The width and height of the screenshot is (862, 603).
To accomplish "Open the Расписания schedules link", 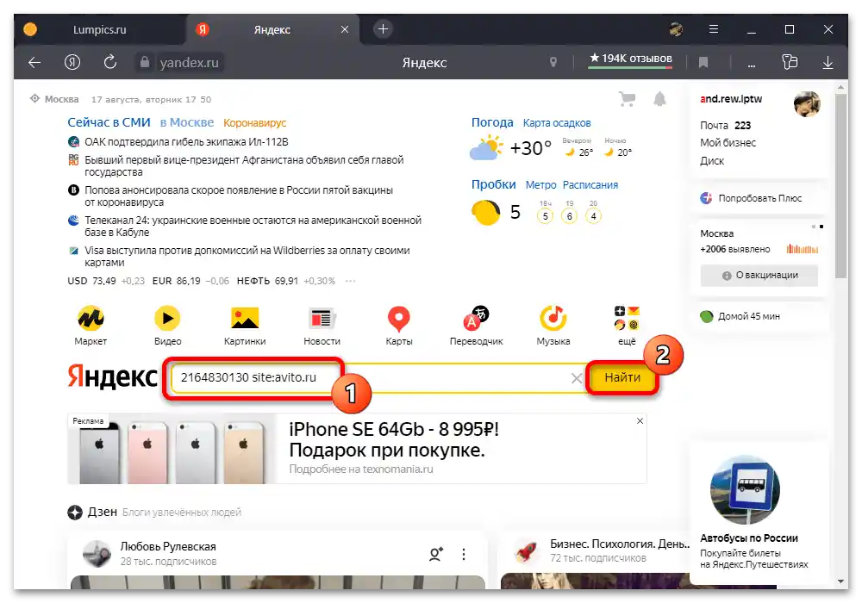I will pos(590,185).
